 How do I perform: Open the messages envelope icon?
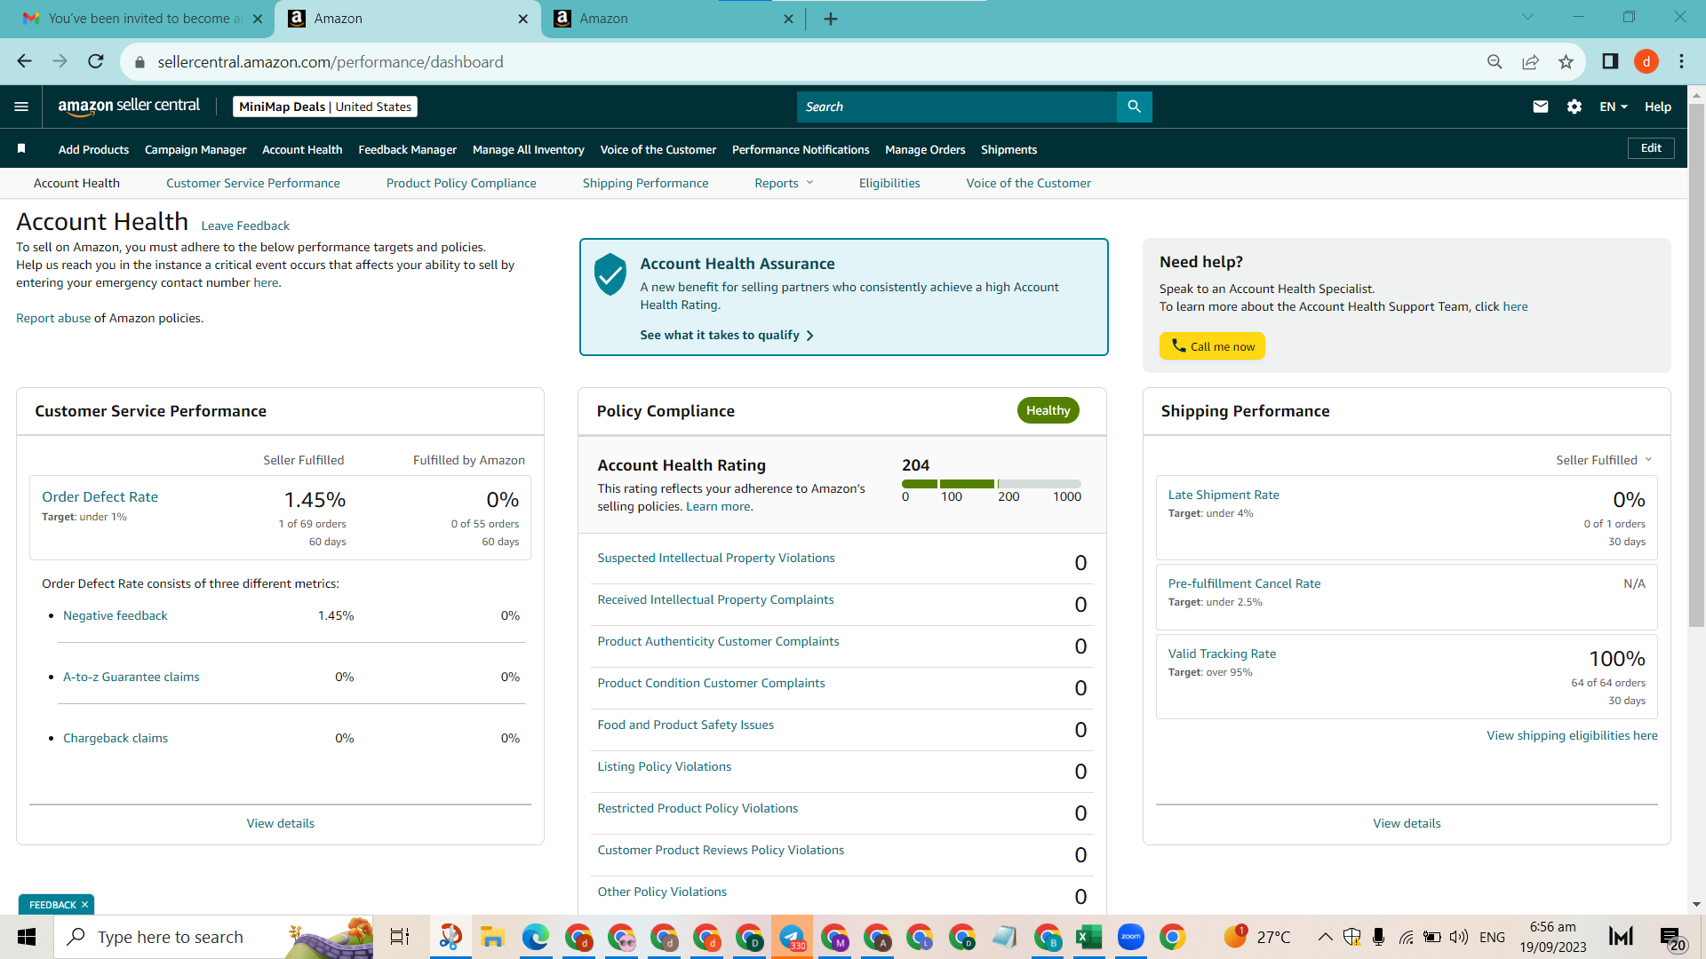(1541, 107)
